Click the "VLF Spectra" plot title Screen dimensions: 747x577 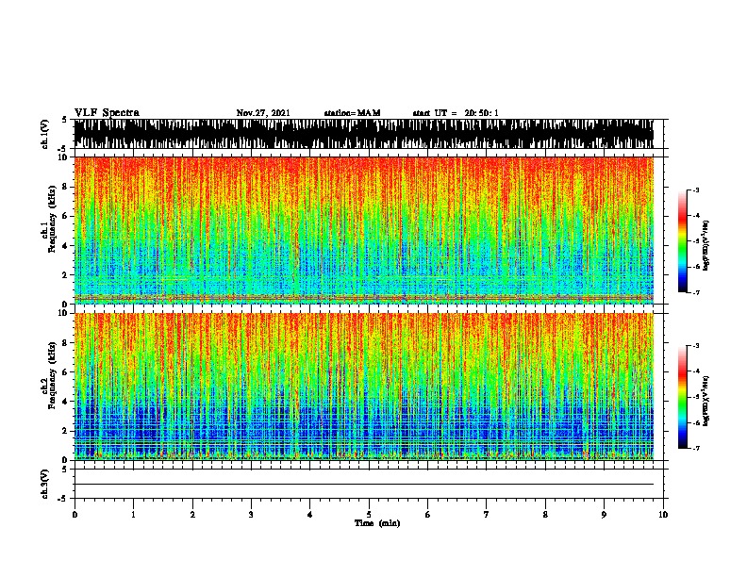coord(107,113)
